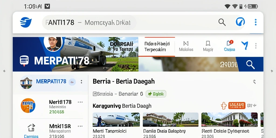Viewport: 276px width, 138px height.
Task: Click the orange plus-shaped icon in the section header
Action: [224, 106]
